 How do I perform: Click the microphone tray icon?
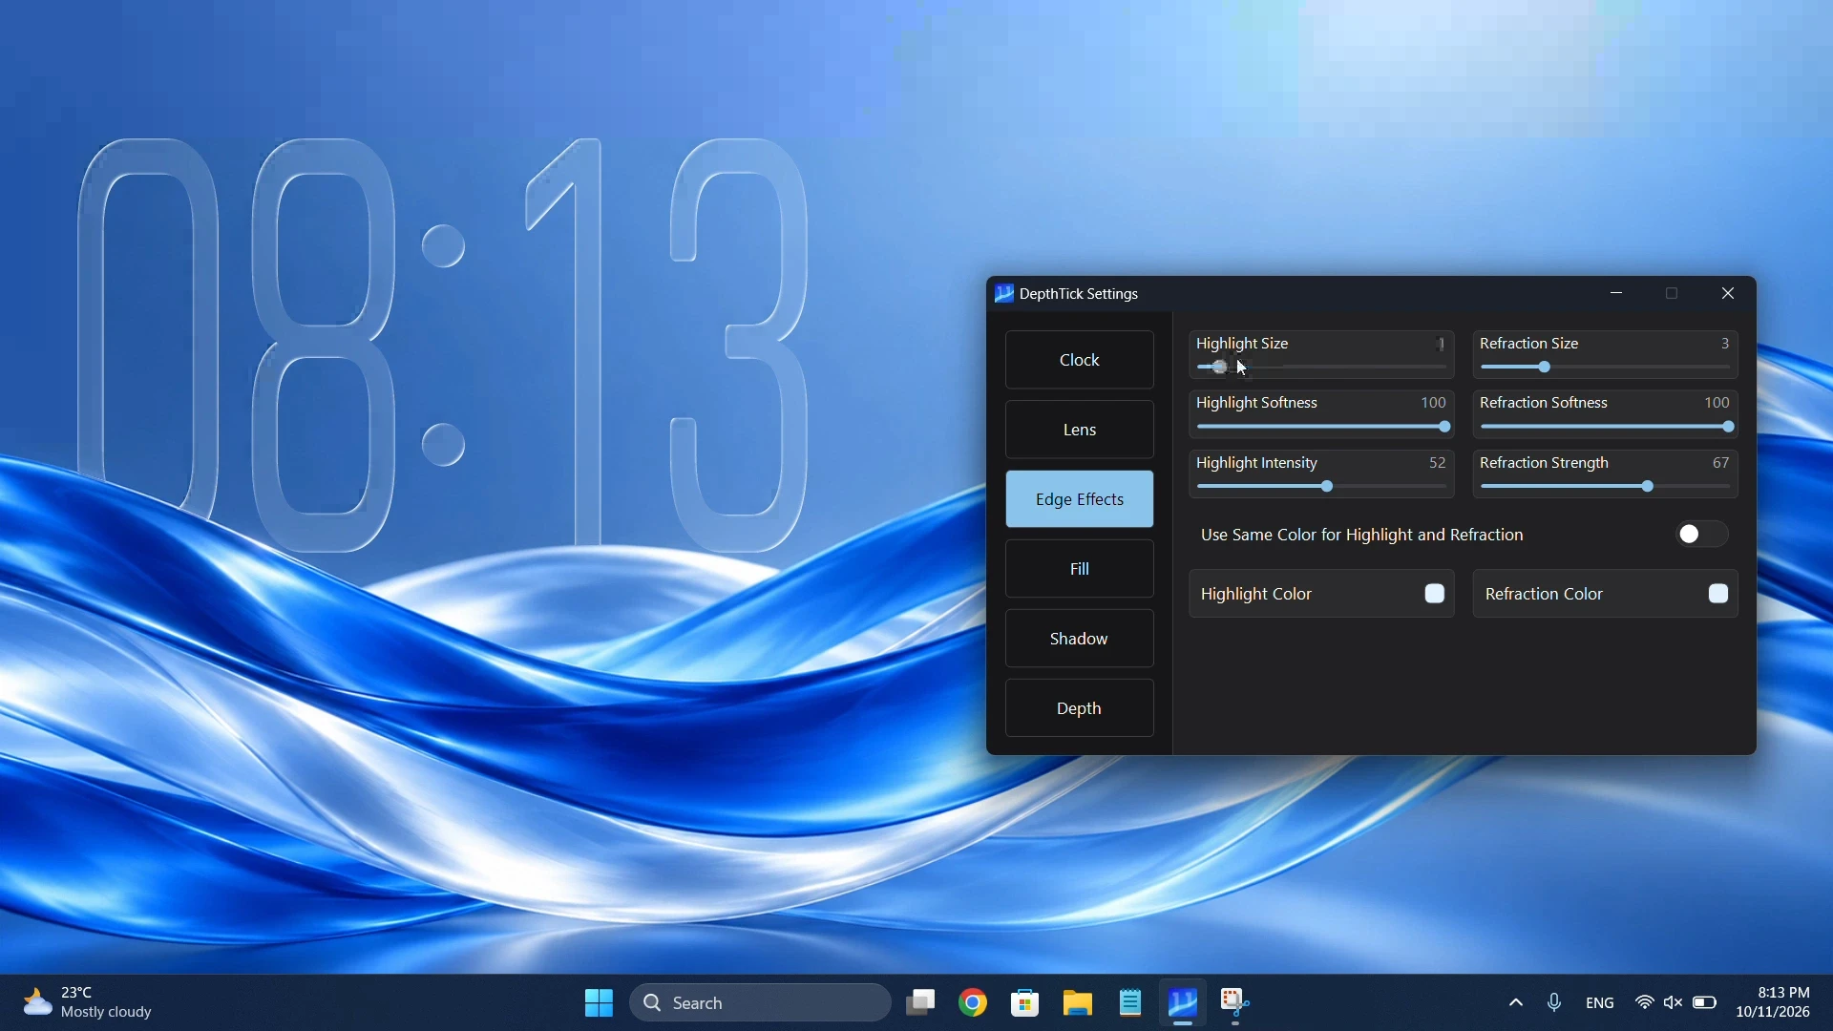[x=1555, y=1003]
